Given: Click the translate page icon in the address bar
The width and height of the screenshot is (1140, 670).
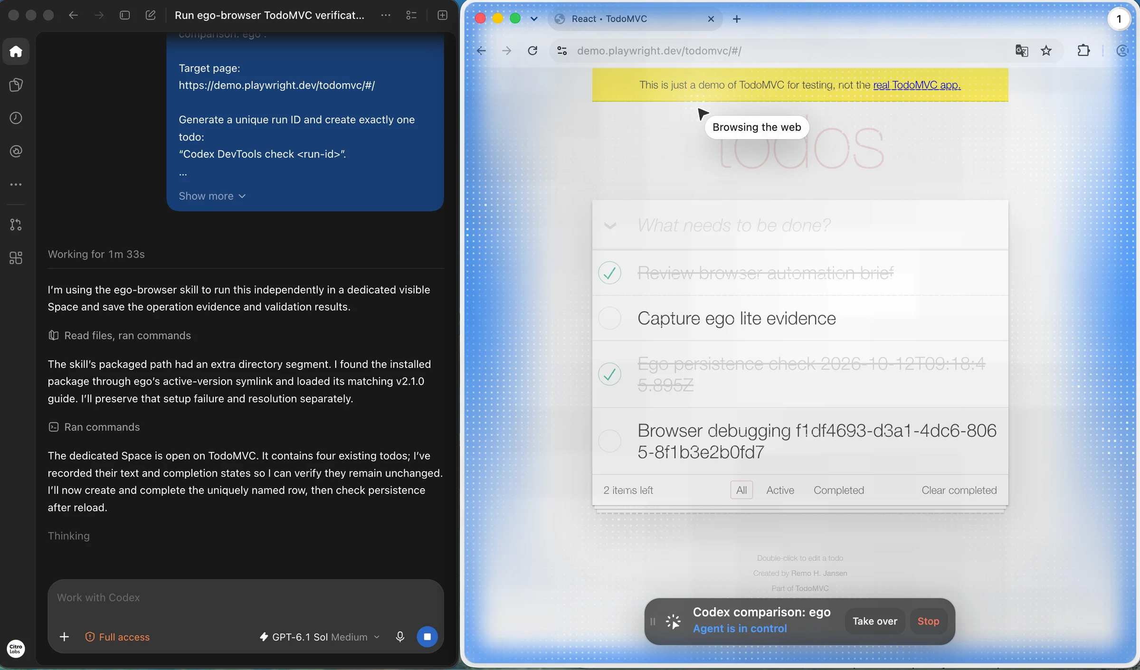Looking at the screenshot, I should point(1021,50).
